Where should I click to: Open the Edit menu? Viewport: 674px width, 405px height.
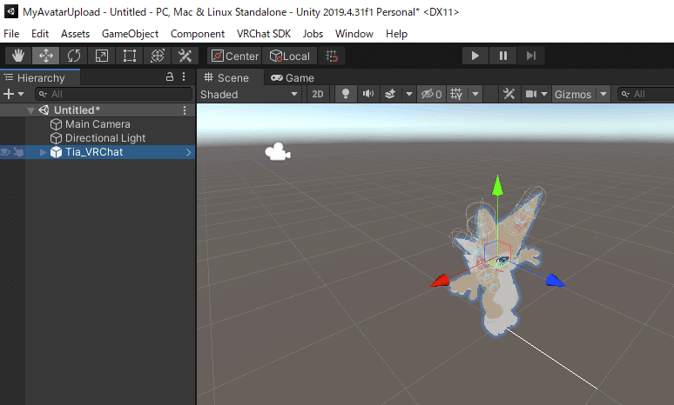coord(40,34)
